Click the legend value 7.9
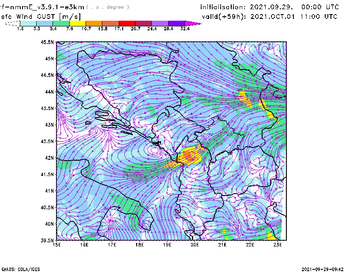The width and height of the screenshot is (353, 272). pos(70,29)
